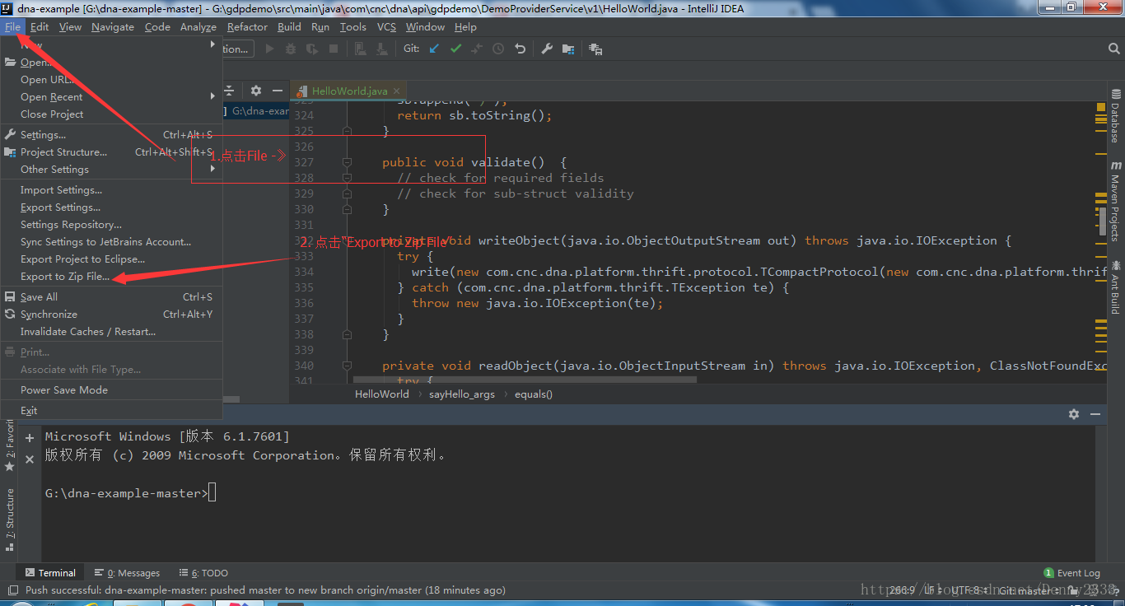Screen dimensions: 1125x606
Task: Click Sync Settings to JetBrains Account
Action: click(x=111, y=242)
